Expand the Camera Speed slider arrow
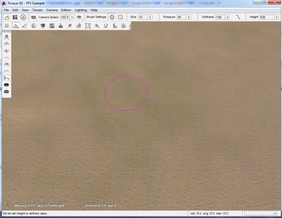Screen dimensions: 282x218 click(71, 17)
